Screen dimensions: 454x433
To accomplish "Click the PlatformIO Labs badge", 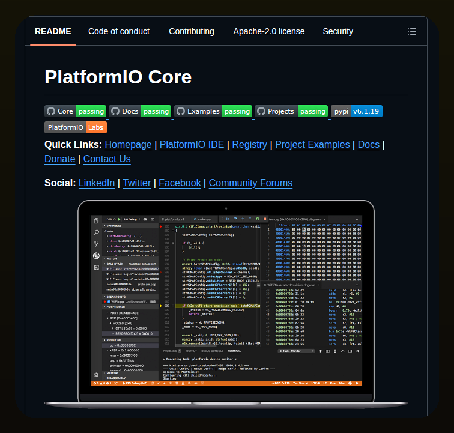I will tap(76, 127).
